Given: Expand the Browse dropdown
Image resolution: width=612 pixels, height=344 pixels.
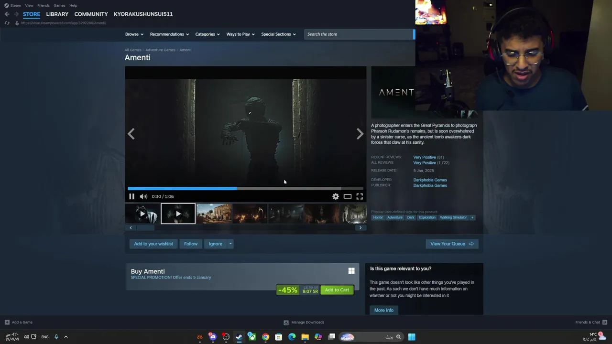Looking at the screenshot, I should pyautogui.click(x=134, y=34).
